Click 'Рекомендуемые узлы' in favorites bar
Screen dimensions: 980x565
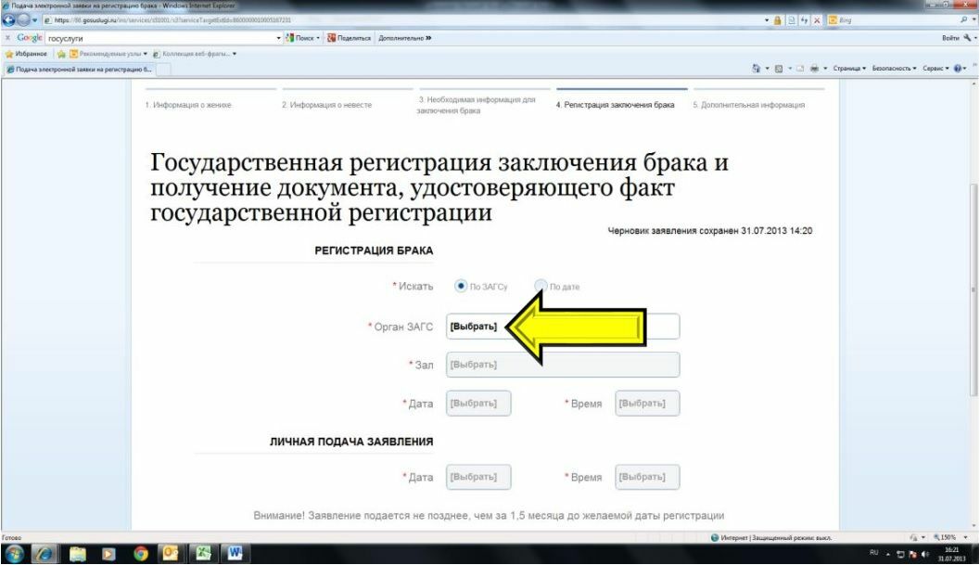pos(108,54)
